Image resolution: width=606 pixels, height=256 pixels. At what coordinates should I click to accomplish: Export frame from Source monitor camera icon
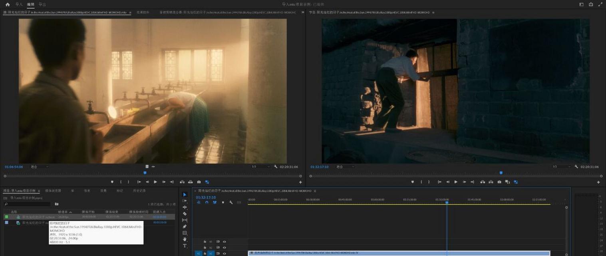coord(199,182)
